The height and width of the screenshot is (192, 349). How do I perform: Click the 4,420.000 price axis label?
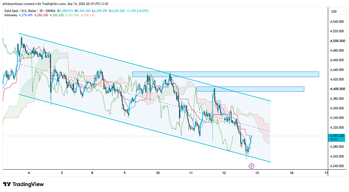337,80
